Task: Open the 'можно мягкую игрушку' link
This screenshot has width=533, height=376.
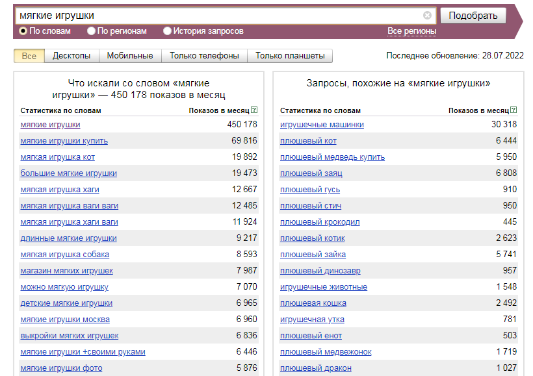Action: click(x=64, y=287)
